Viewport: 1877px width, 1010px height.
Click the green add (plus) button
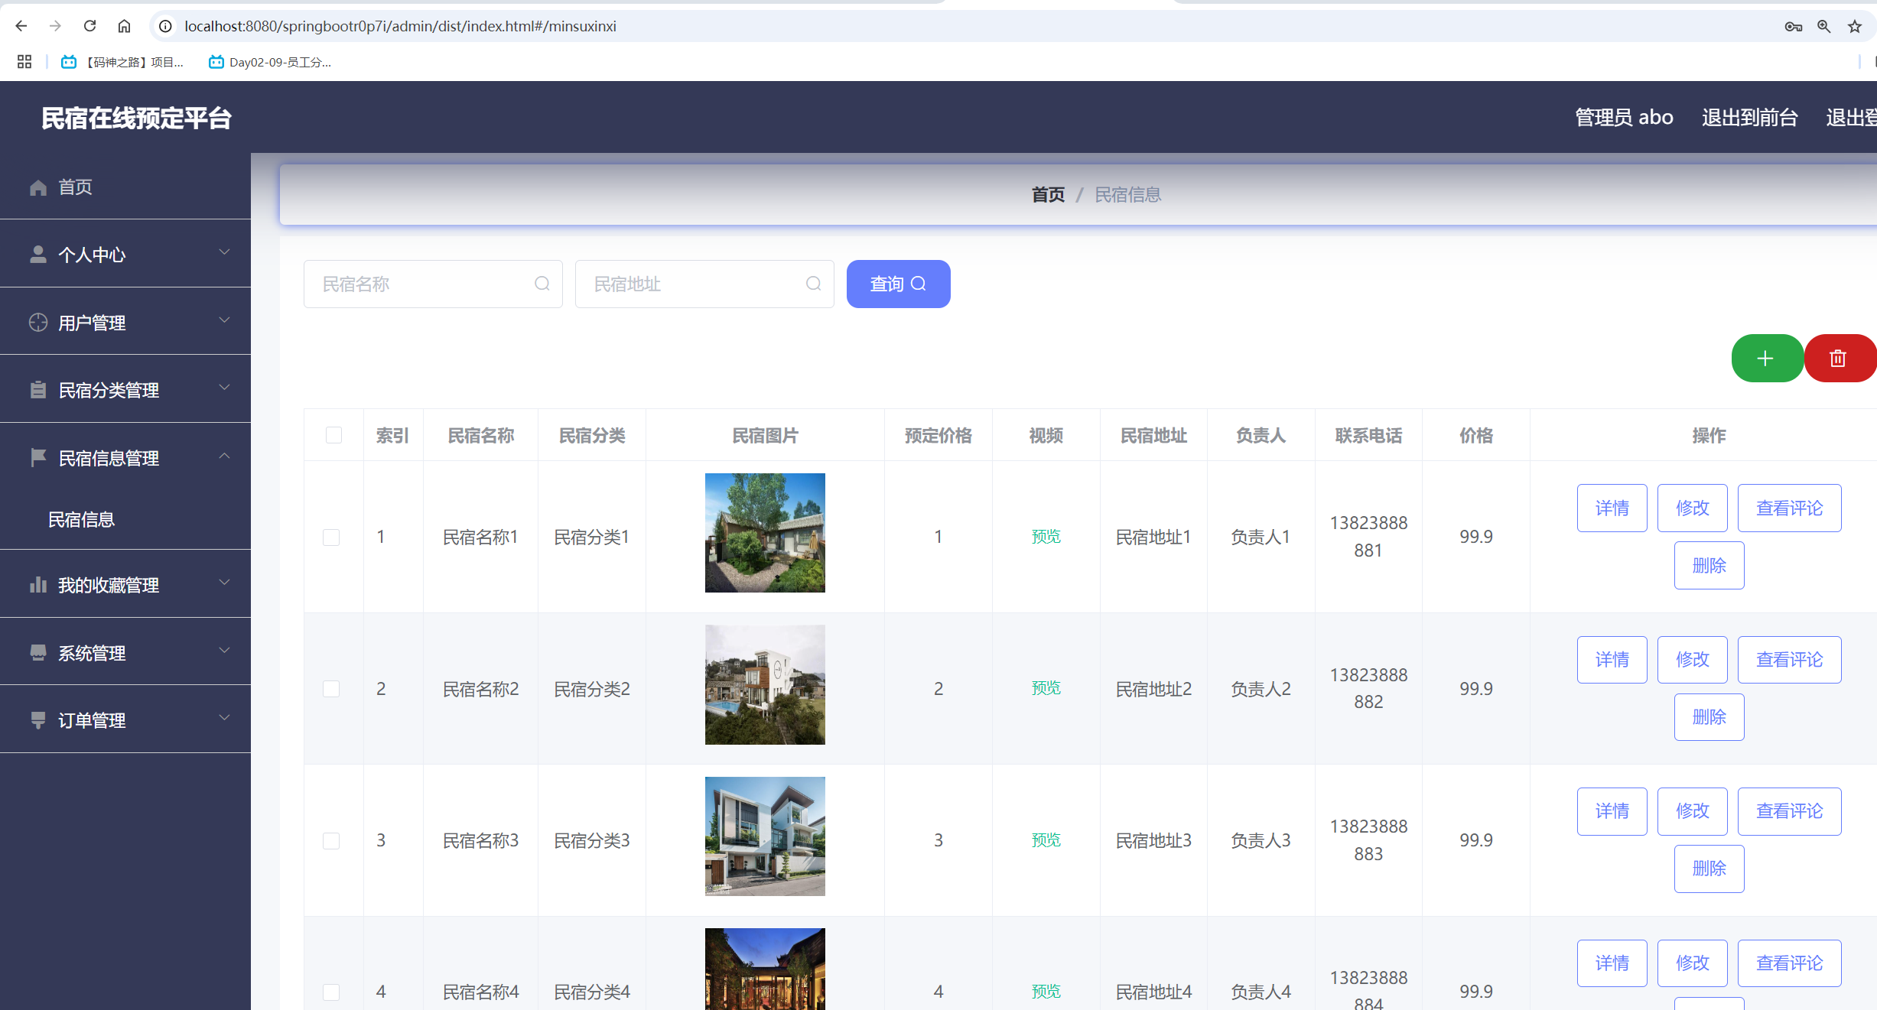(1765, 359)
